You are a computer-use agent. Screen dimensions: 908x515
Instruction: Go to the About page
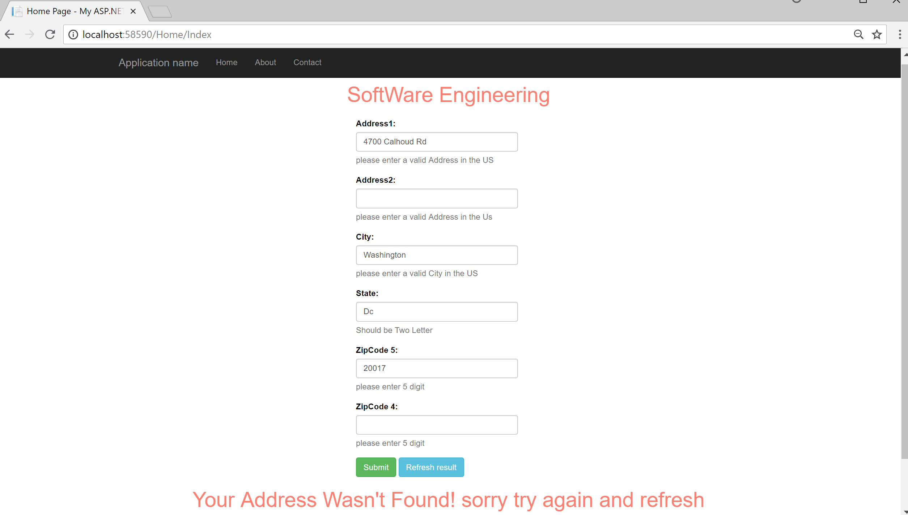click(265, 63)
